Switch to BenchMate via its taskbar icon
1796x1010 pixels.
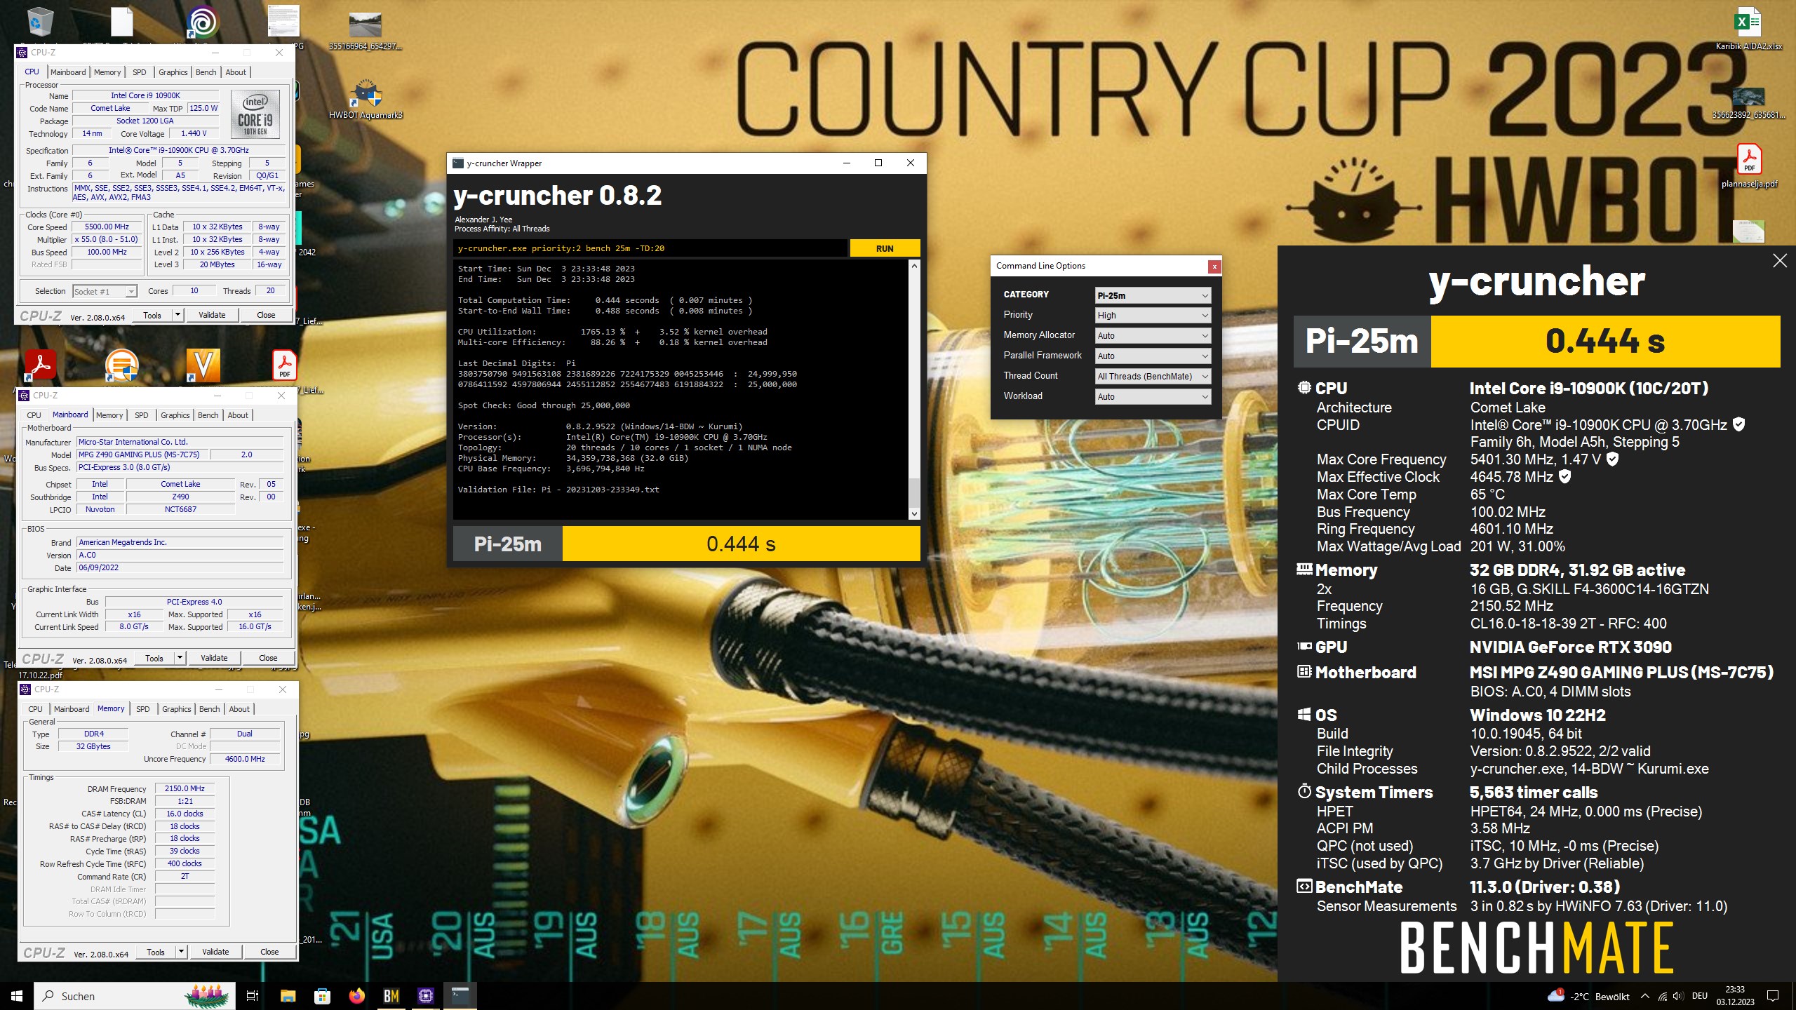391,996
